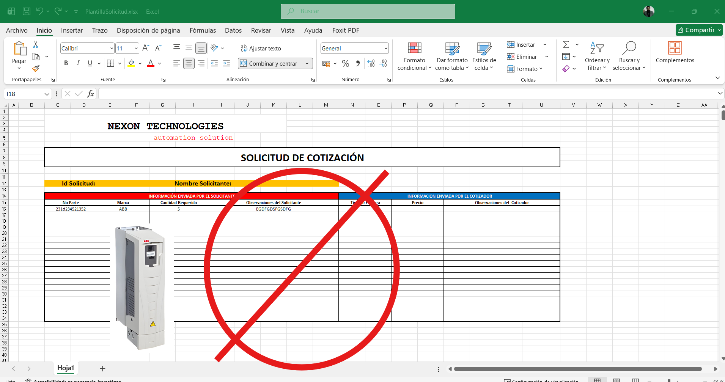Click the Fill down icon
The image size is (725, 382).
coord(566,57)
